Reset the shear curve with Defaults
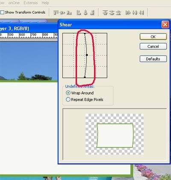The width and height of the screenshot is (171, 180). (x=153, y=59)
